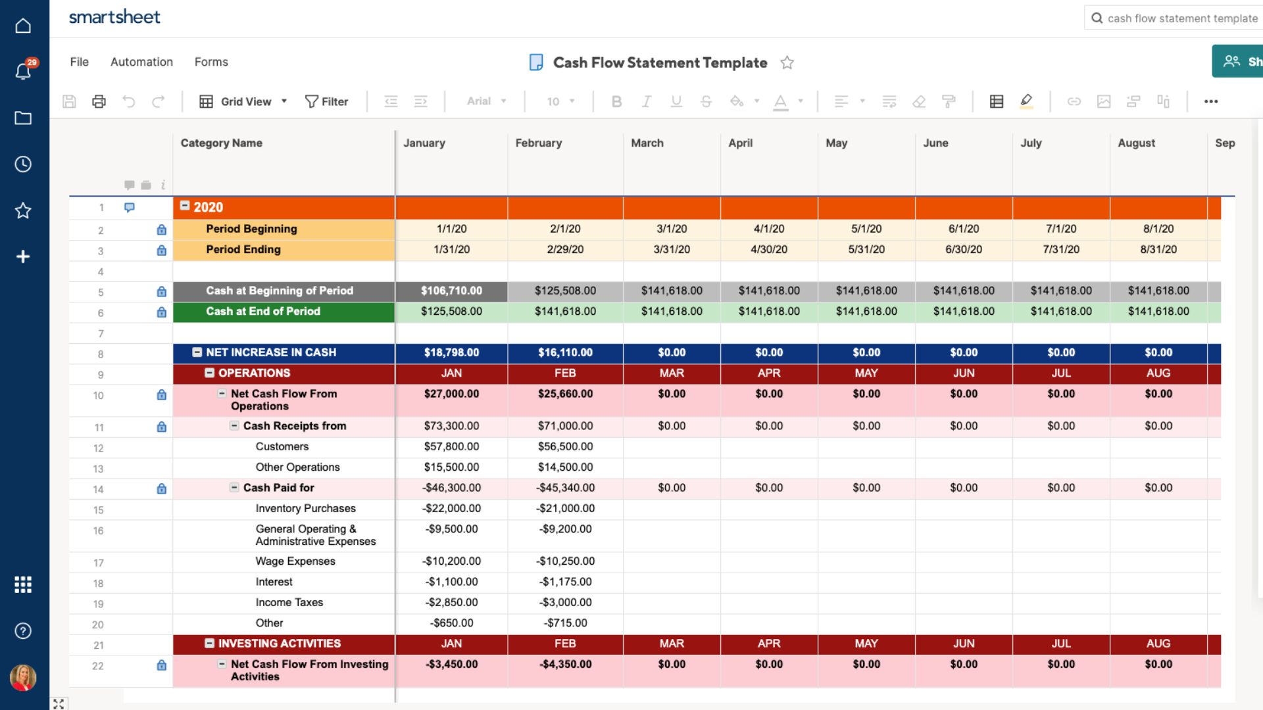Open the notifications bell icon
The image size is (1263, 710).
coord(24,71)
